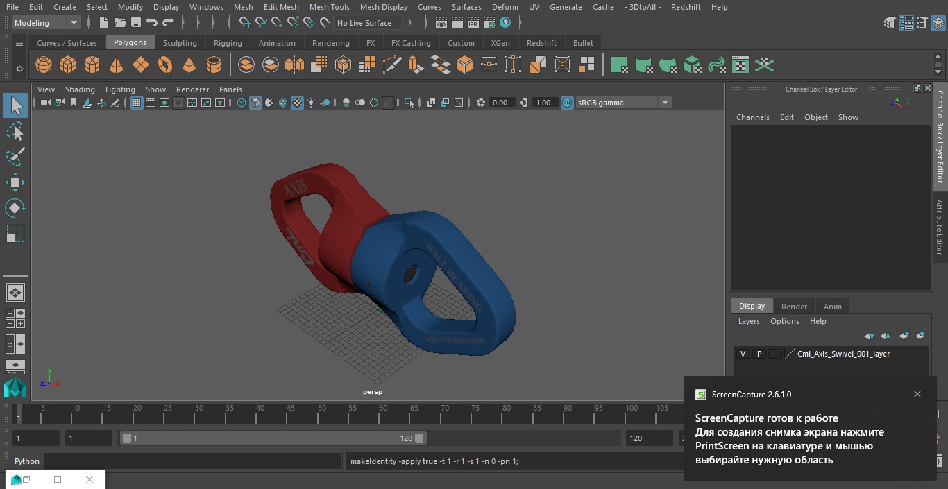Create a polygon cone from the shelf

(x=117, y=65)
